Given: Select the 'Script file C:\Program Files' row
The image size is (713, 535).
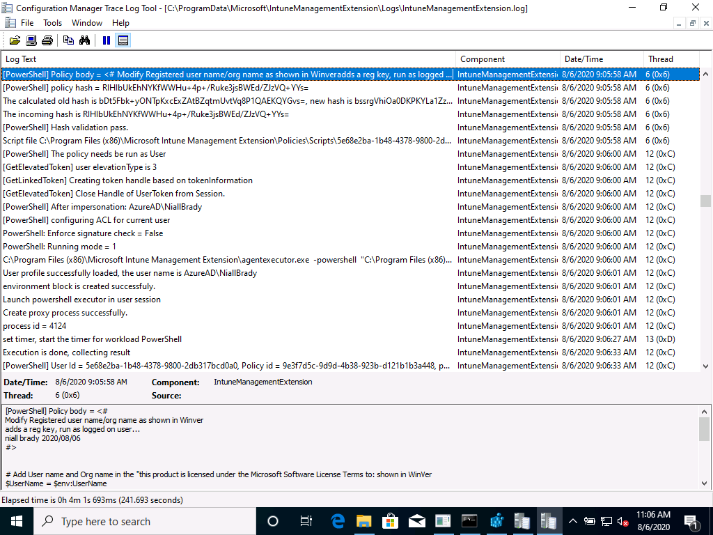Looking at the screenshot, I should point(350,141).
